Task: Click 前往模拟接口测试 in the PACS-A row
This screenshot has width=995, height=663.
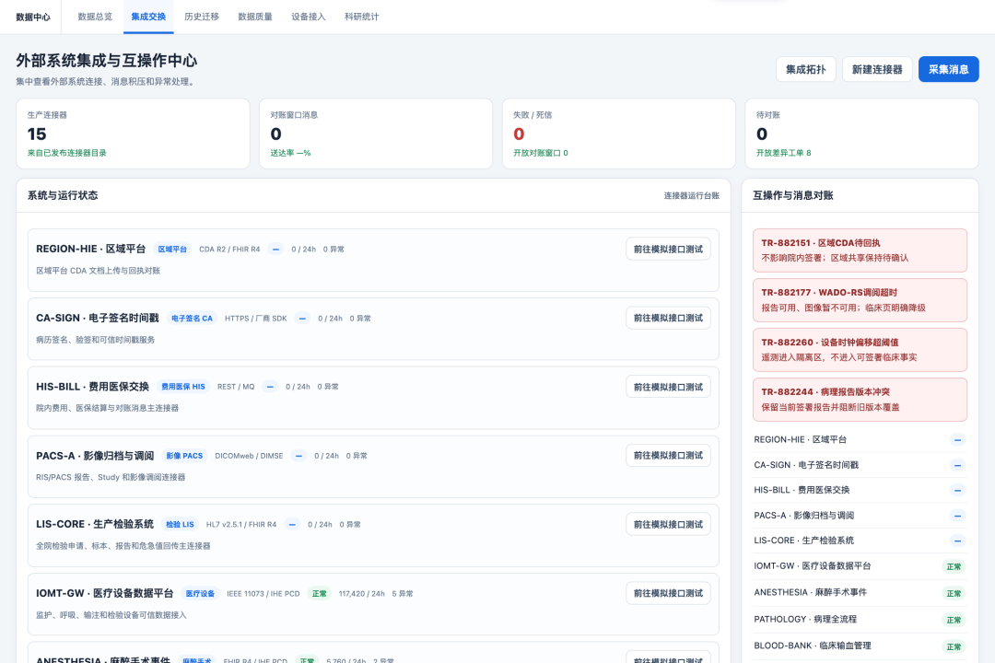Action: click(x=668, y=456)
